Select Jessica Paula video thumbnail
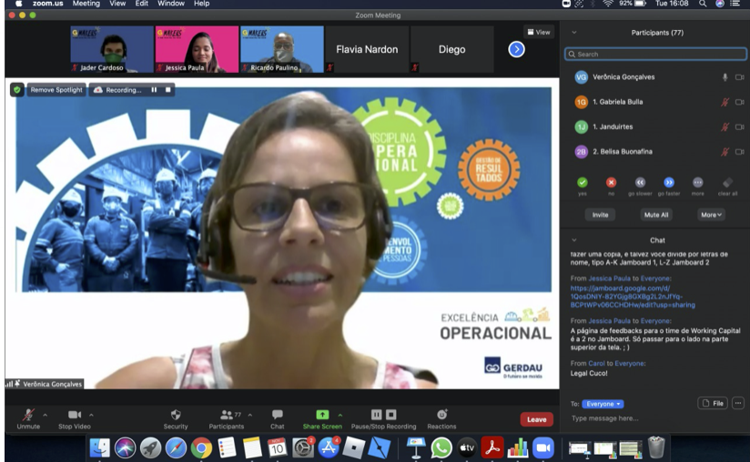 (197, 49)
